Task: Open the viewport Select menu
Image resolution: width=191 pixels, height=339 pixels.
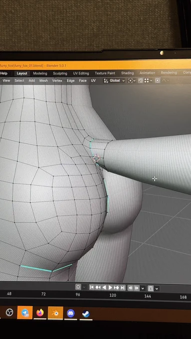Action: pyautogui.click(x=19, y=80)
